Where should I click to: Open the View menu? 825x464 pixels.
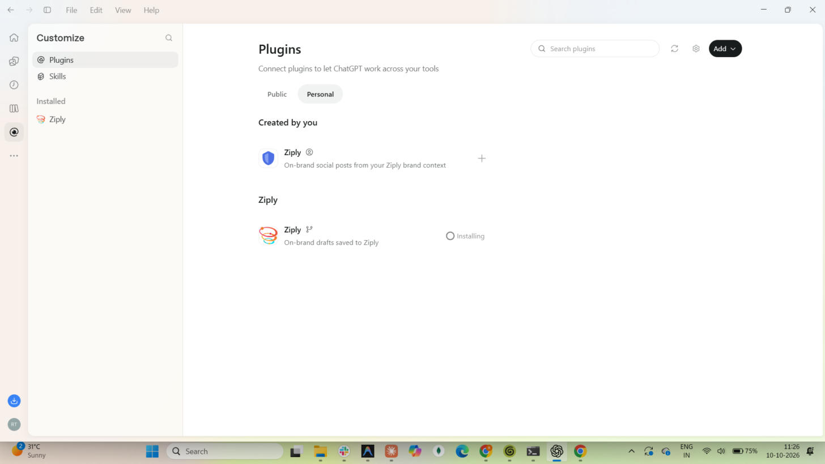(123, 10)
